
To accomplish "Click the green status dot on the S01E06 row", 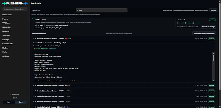I will 36,91.
